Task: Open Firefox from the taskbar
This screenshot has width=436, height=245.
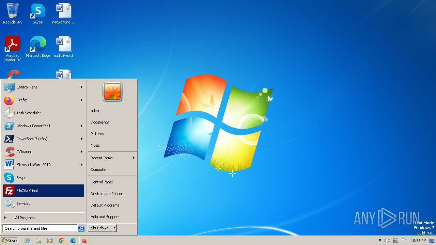Action: (84, 241)
